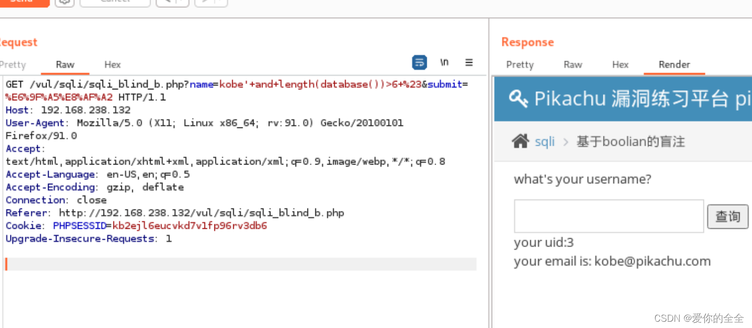
Task: Toggle the \n non-printable characters icon
Action: point(445,63)
